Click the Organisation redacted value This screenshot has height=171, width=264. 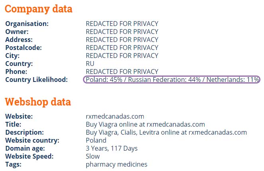(122, 24)
